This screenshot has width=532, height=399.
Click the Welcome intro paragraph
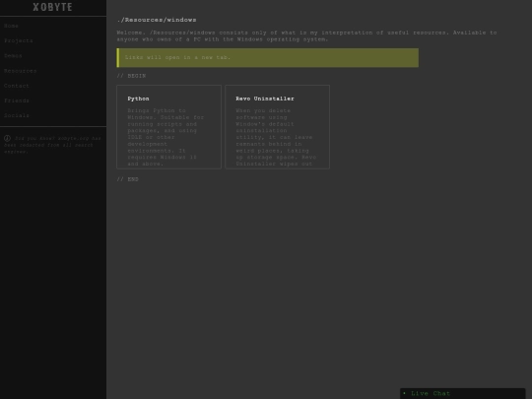pos(306,36)
